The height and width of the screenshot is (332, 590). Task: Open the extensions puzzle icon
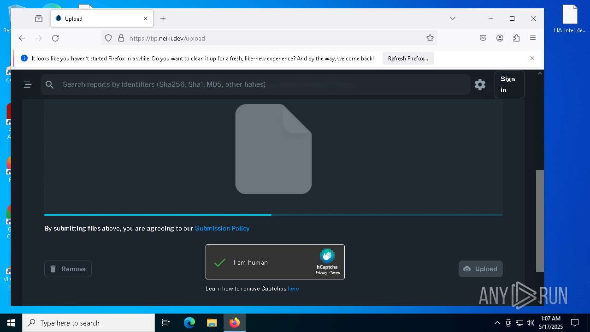pyautogui.click(x=516, y=38)
